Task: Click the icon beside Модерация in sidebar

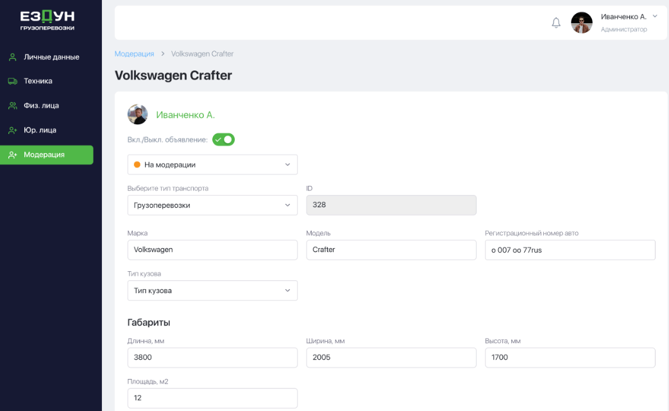Action: (13, 155)
